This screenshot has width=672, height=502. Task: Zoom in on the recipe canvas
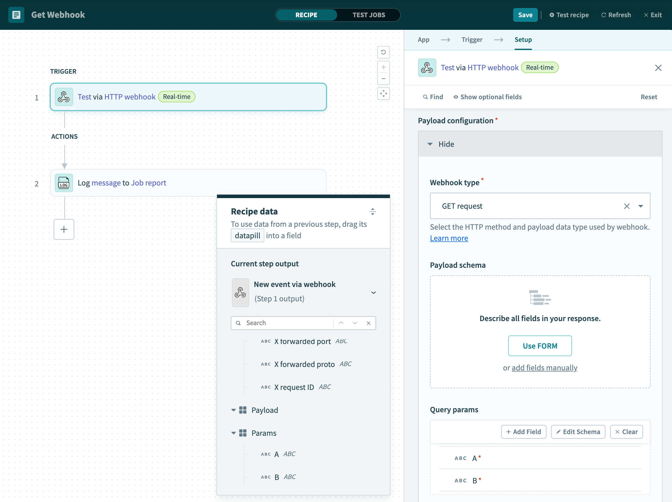click(x=383, y=67)
